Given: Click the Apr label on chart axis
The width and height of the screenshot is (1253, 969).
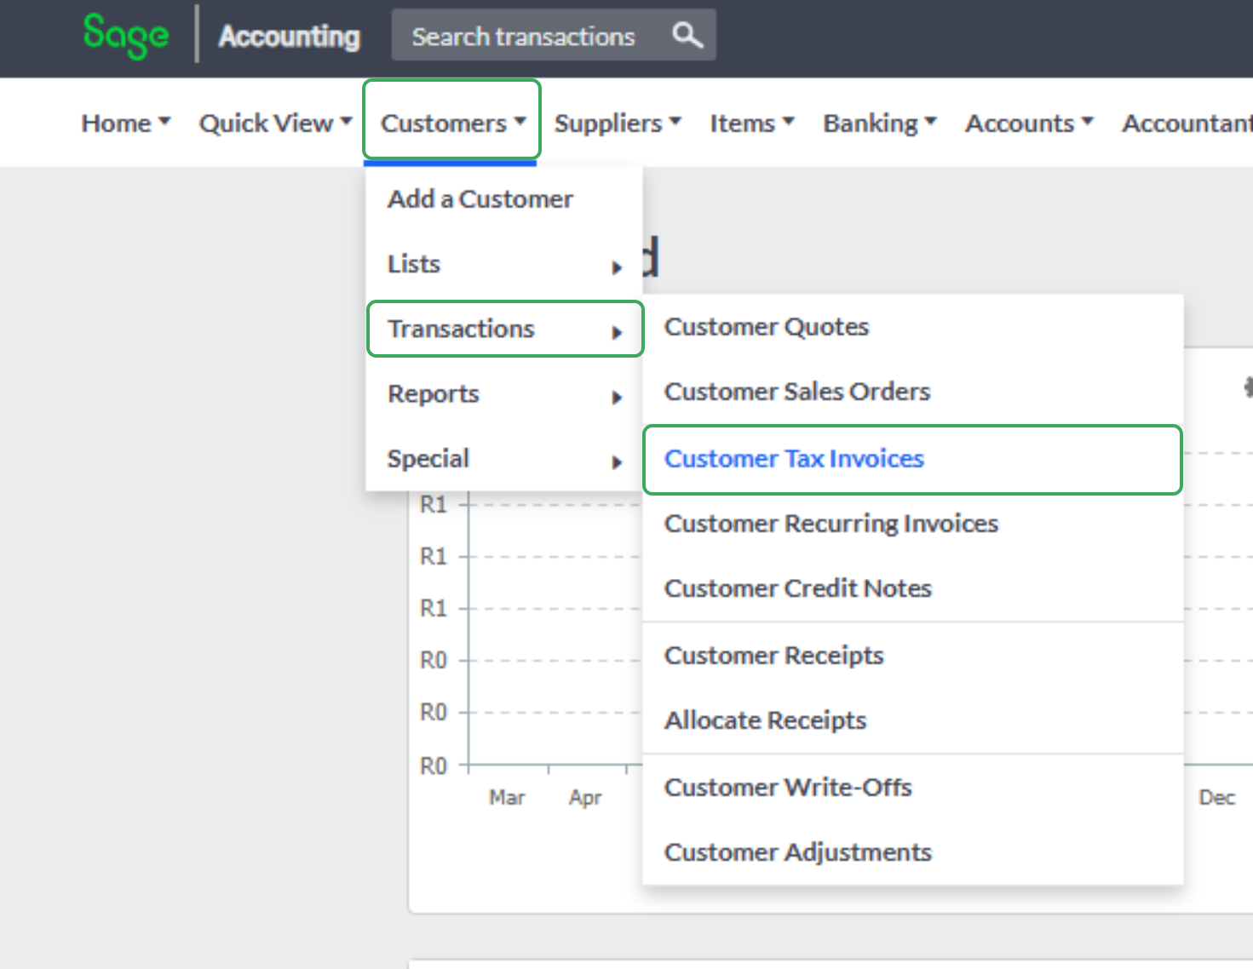Looking at the screenshot, I should 585,798.
